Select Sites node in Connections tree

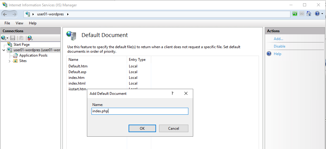[x=23, y=61]
